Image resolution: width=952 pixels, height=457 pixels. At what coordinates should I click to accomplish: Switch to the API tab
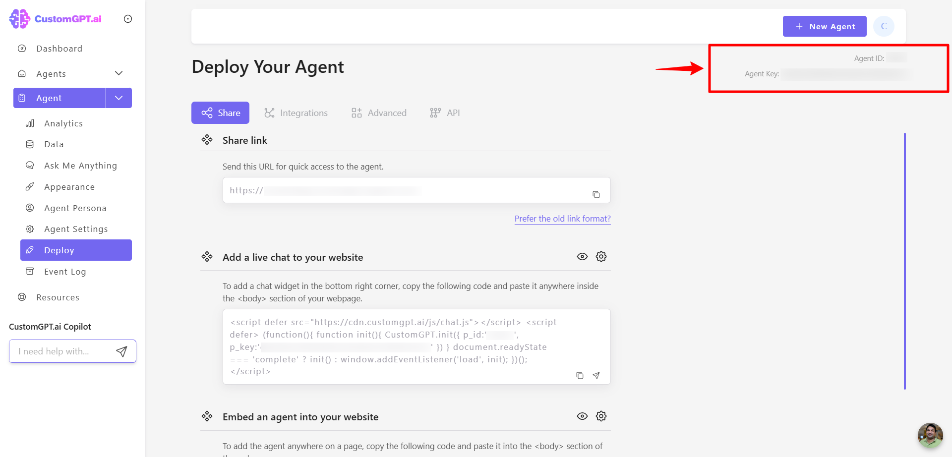pos(445,113)
